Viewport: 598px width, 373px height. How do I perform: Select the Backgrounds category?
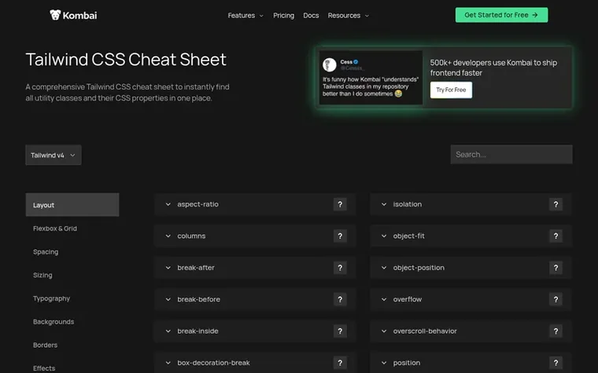54,322
